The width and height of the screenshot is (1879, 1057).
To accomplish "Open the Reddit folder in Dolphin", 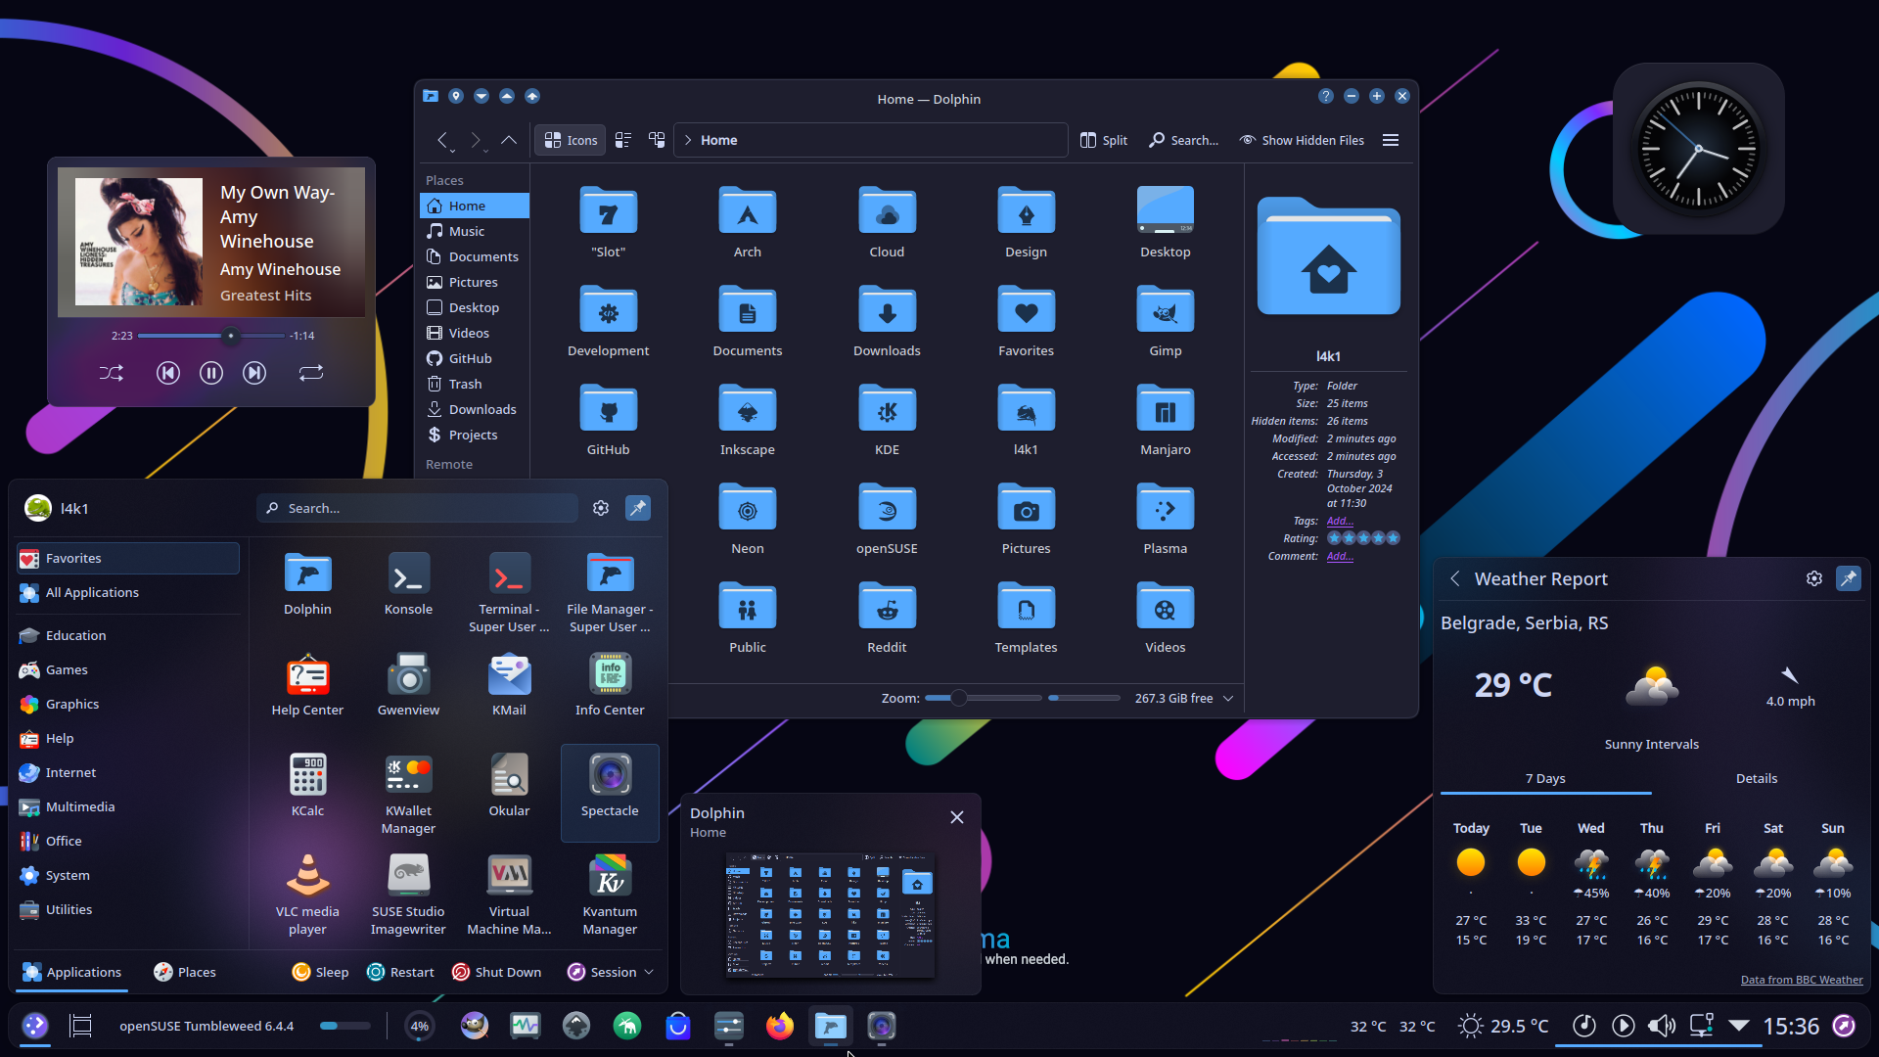I will 887,620.
